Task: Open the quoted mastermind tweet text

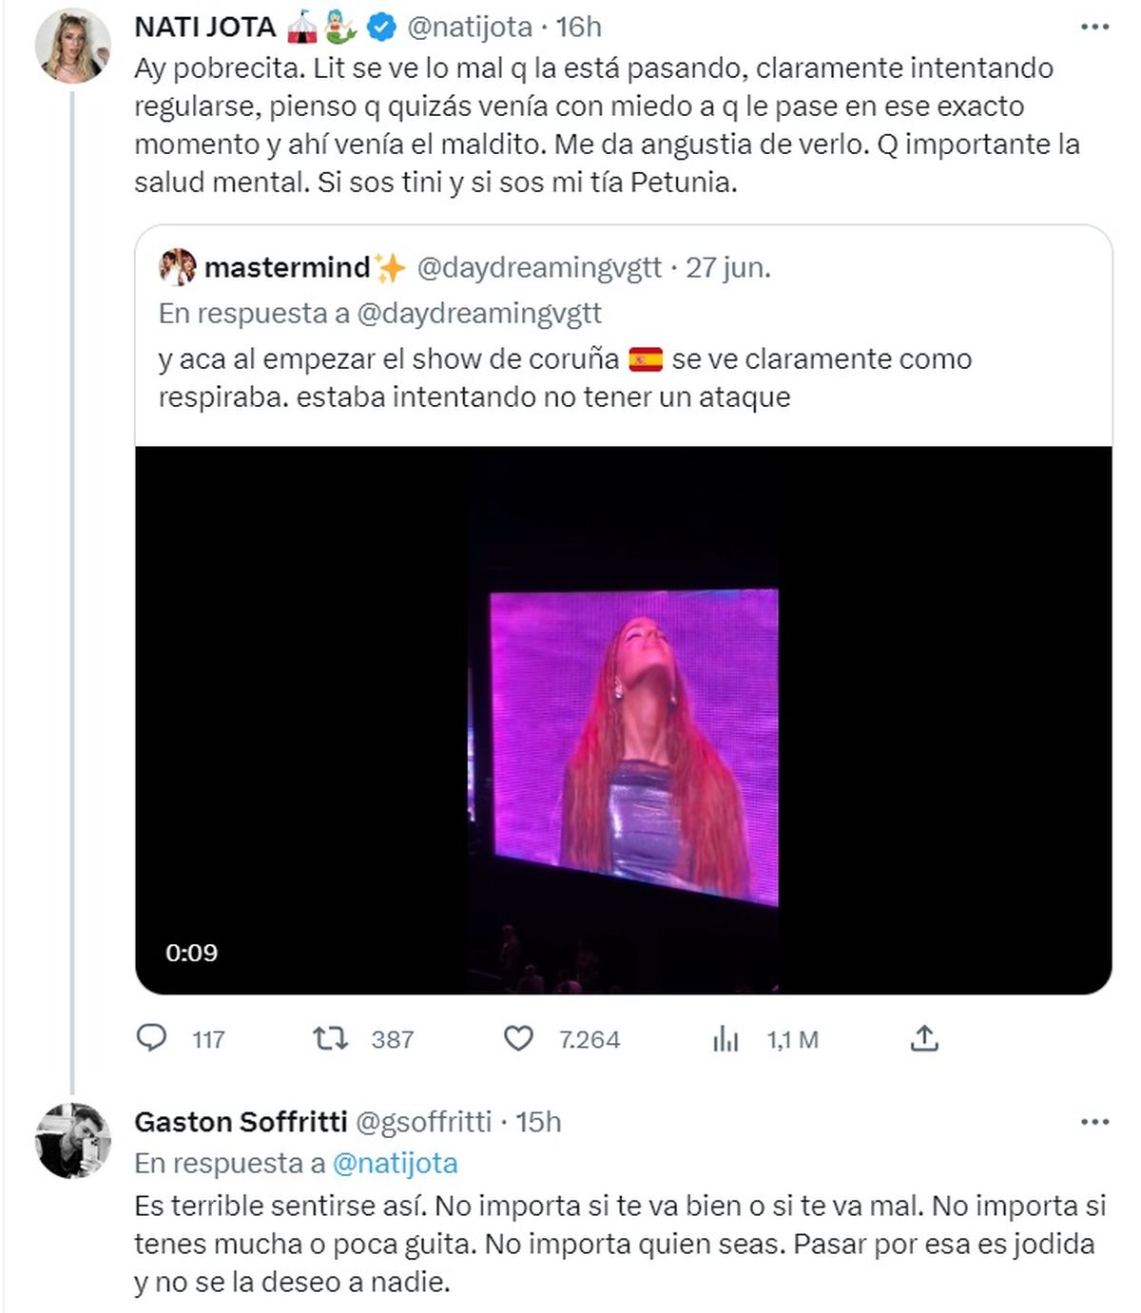Action: tap(565, 377)
